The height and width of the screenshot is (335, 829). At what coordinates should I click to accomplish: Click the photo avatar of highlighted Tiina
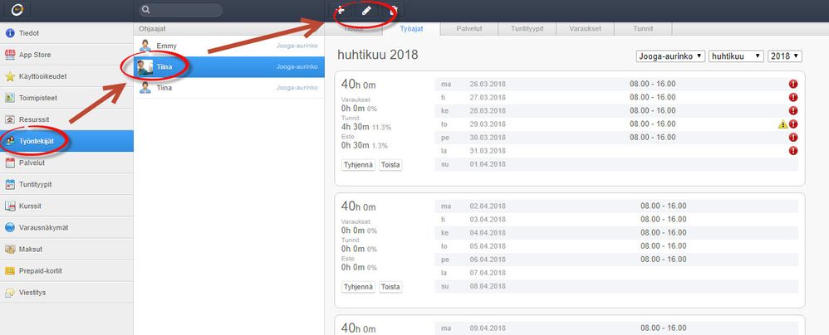[x=145, y=67]
